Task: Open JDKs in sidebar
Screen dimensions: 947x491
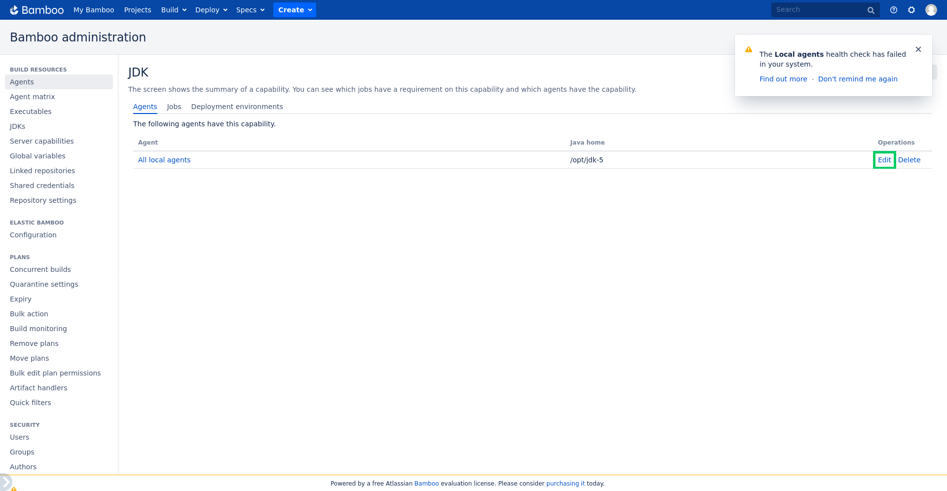Action: tap(59, 126)
